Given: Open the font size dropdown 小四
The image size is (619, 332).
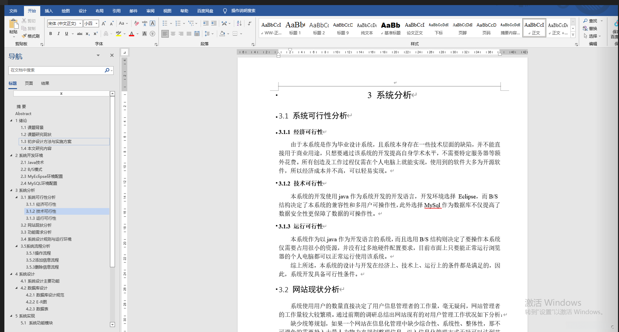Looking at the screenshot, I should point(96,24).
